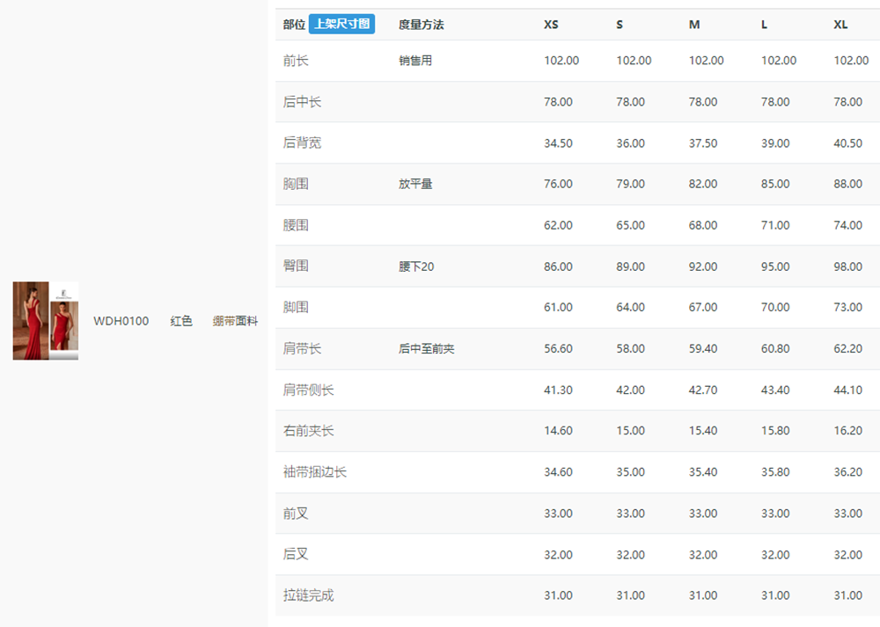Click the 34.60 value in 袖带捆边长 row
Image resolution: width=880 pixels, height=627 pixels.
click(559, 472)
